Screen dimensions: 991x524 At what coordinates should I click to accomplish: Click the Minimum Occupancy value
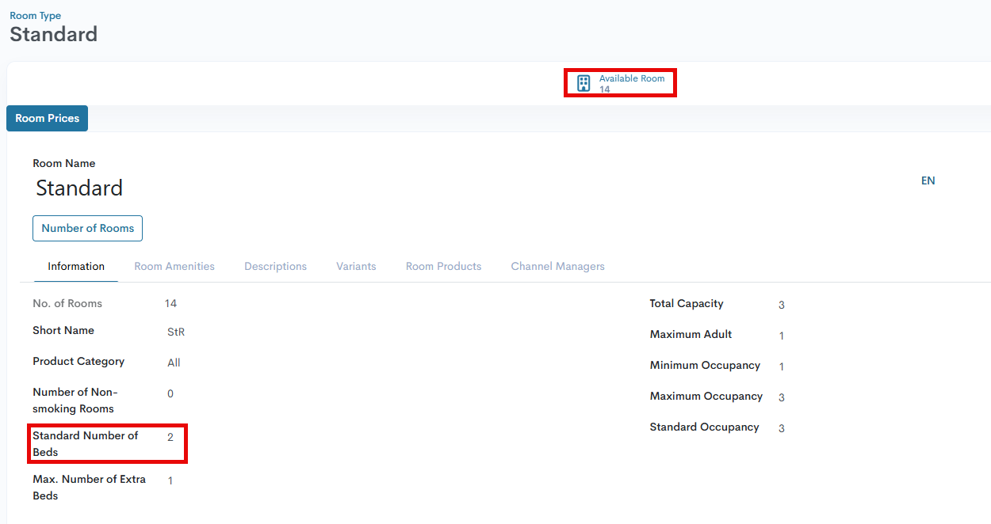pos(782,367)
